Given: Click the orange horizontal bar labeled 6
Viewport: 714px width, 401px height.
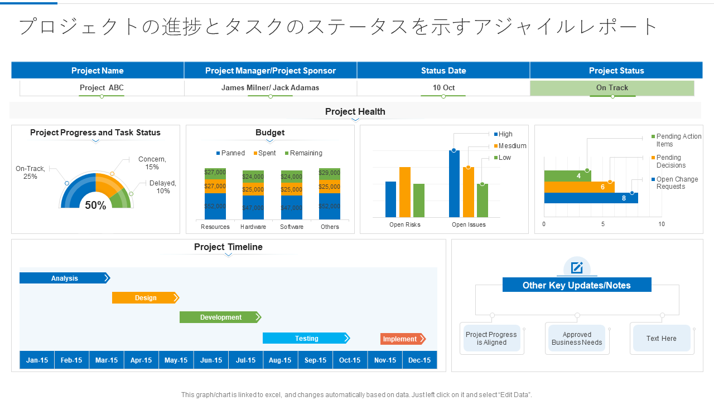Looking at the screenshot, I should [579, 187].
